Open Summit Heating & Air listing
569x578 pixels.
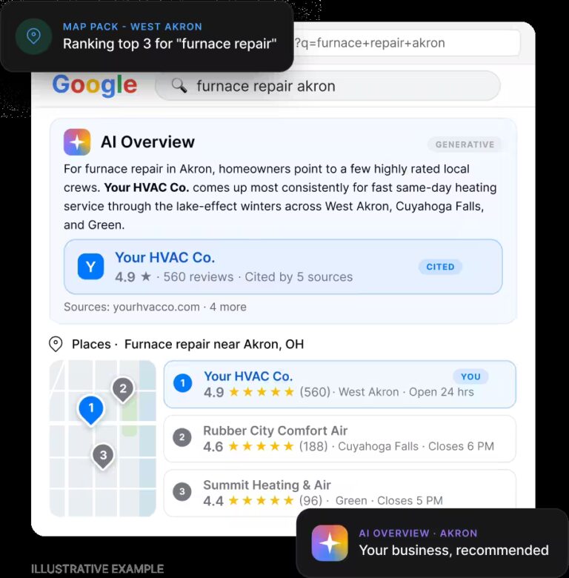coord(340,493)
